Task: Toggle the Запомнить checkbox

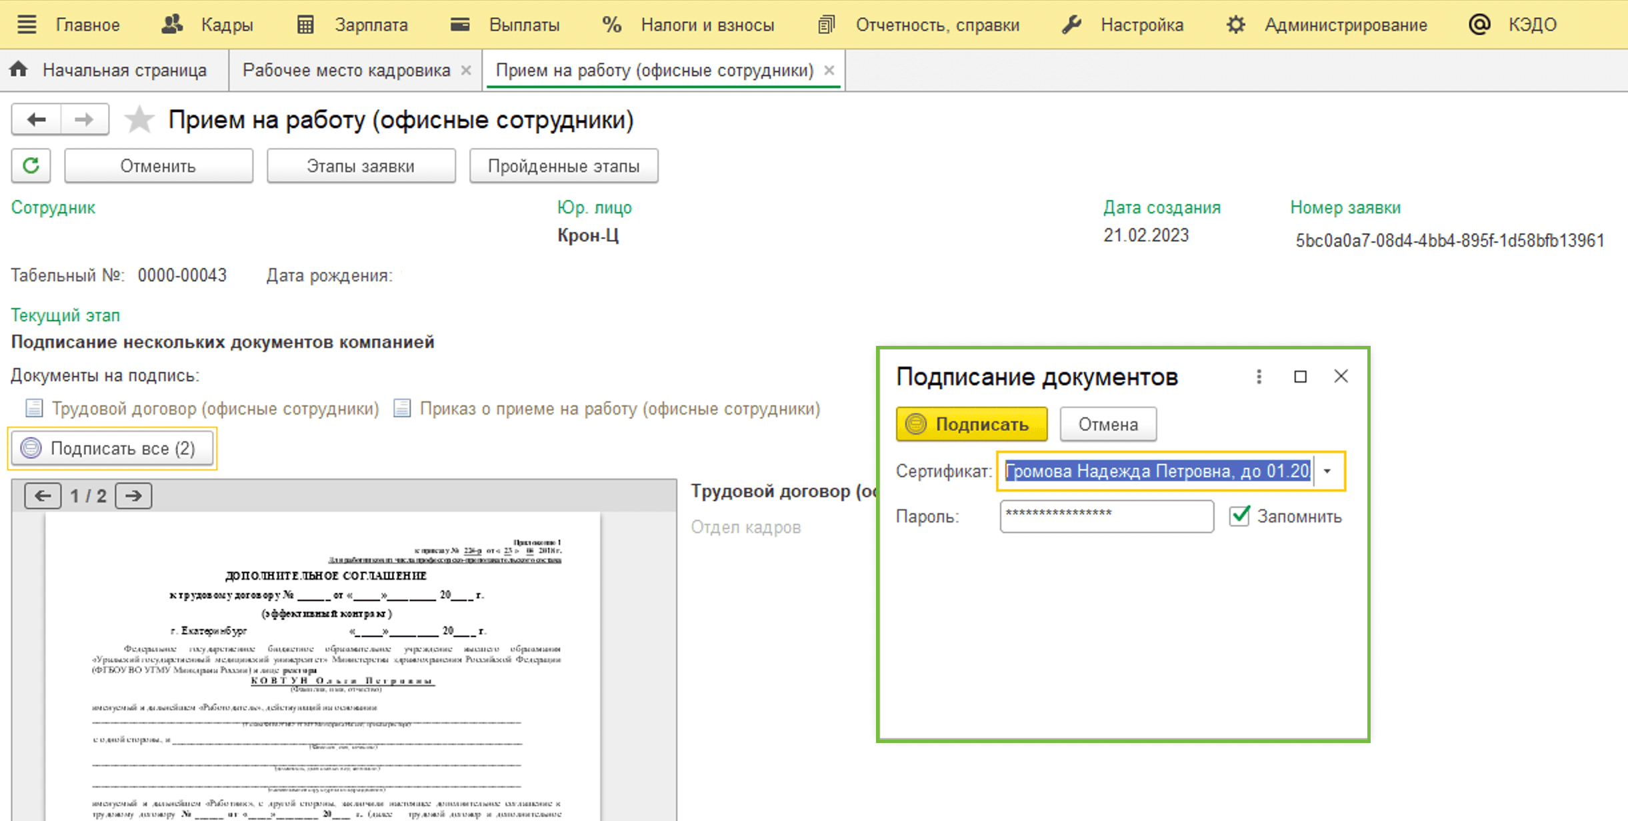Action: click(x=1239, y=516)
